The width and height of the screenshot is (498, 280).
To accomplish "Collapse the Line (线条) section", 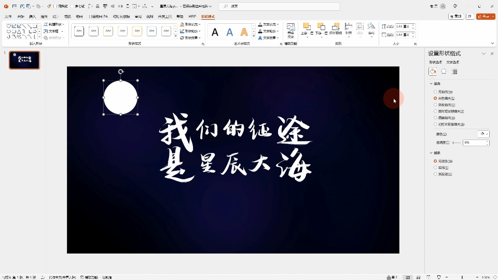I will coord(431,153).
